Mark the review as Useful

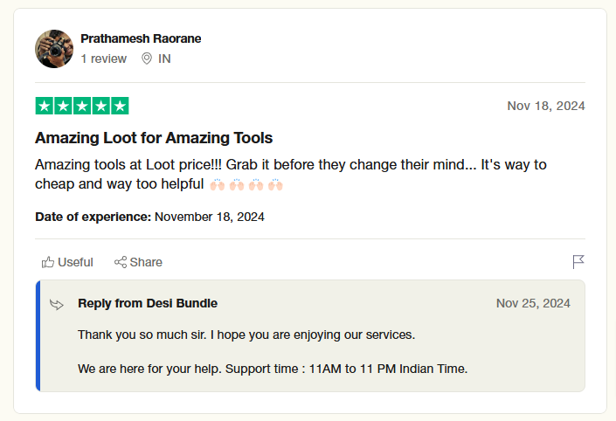pyautogui.click(x=67, y=262)
